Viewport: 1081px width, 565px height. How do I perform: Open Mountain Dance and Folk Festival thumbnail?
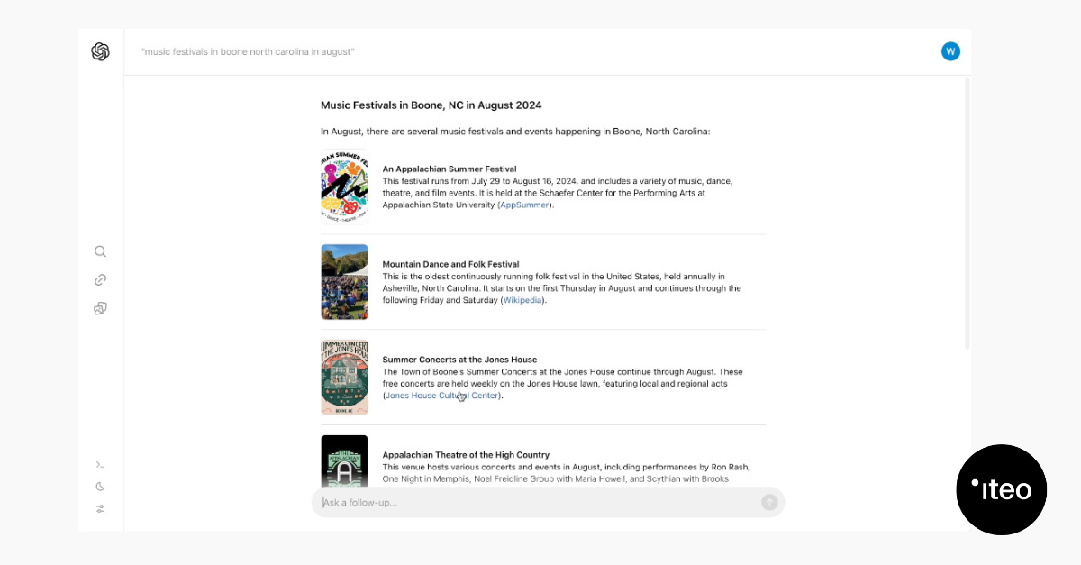[x=344, y=282]
